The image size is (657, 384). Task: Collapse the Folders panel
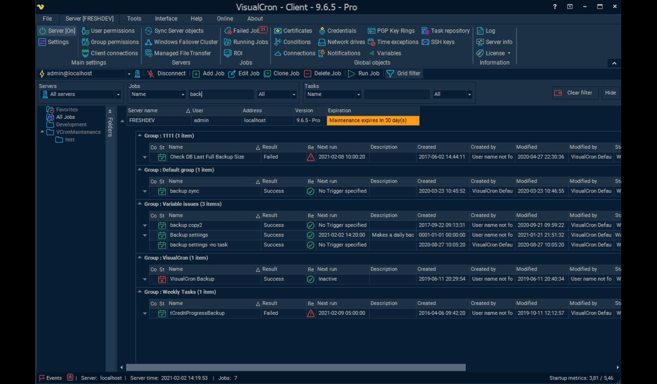point(110,111)
